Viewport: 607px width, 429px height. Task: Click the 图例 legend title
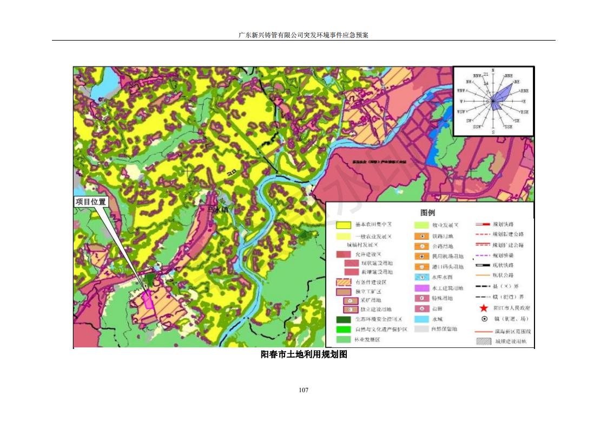coord(427,213)
